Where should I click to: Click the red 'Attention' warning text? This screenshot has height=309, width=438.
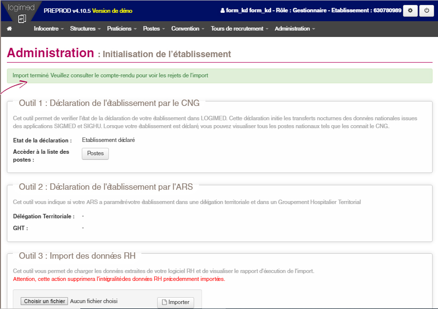point(119,279)
